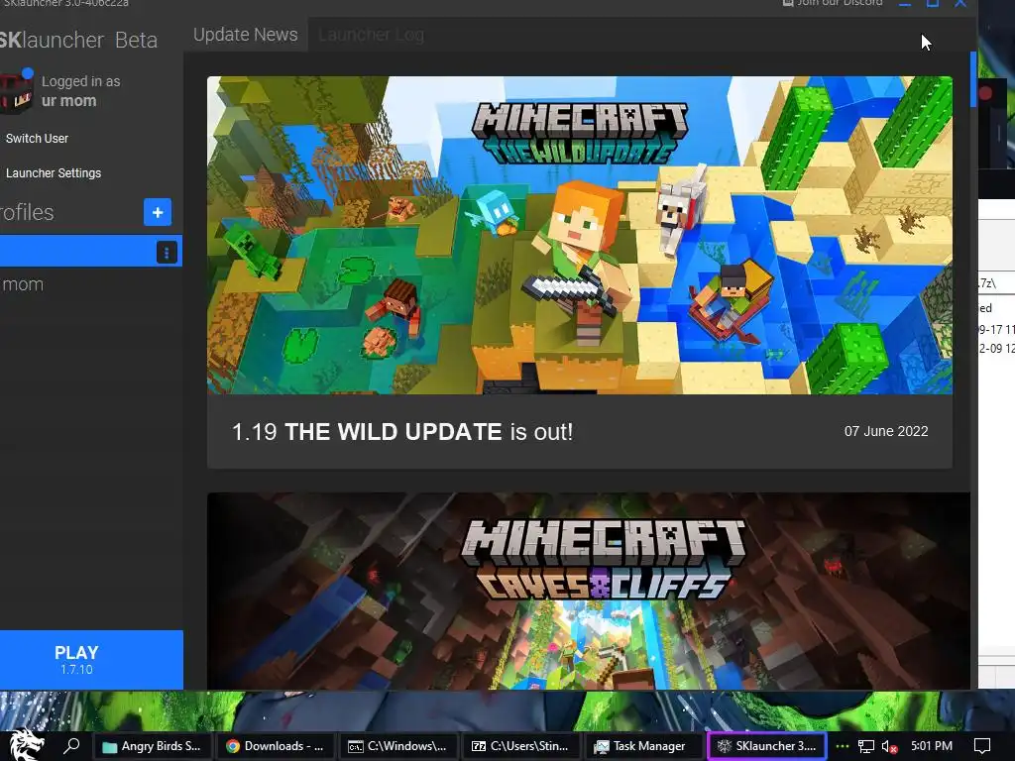1015x761 pixels.
Task: Open the Start menu dragon icon
Action: tap(27, 745)
